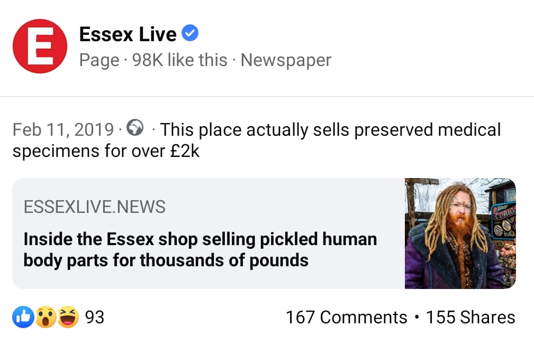Click the blue verified badge
This screenshot has width=534, height=345.
pos(190,34)
